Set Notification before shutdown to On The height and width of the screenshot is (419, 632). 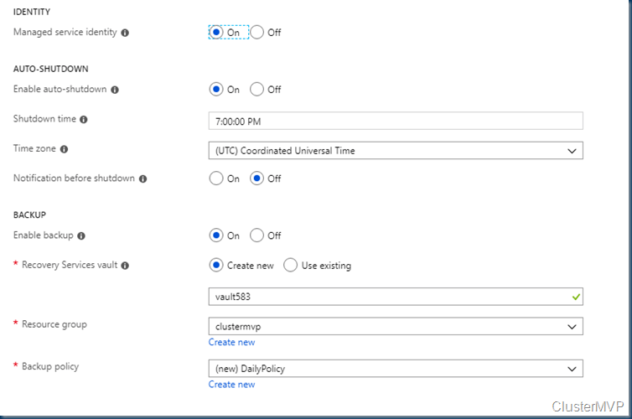[216, 178]
